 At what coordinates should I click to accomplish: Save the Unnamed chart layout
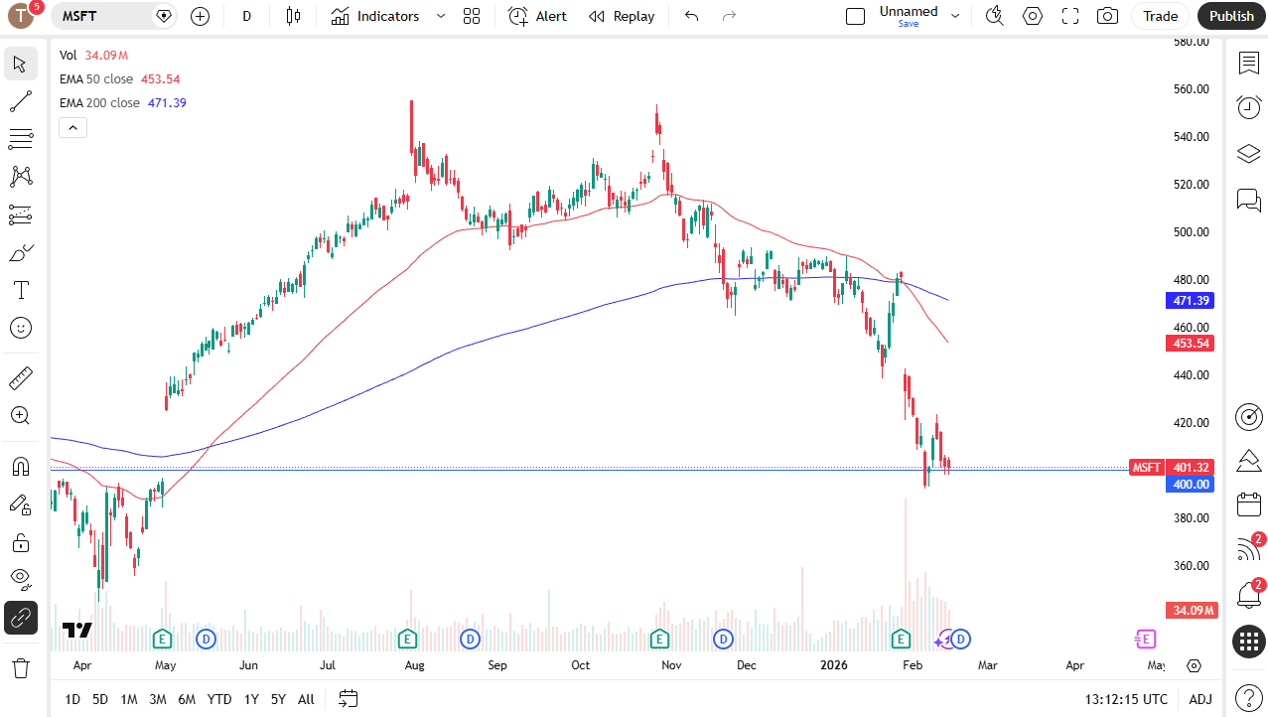click(x=909, y=24)
